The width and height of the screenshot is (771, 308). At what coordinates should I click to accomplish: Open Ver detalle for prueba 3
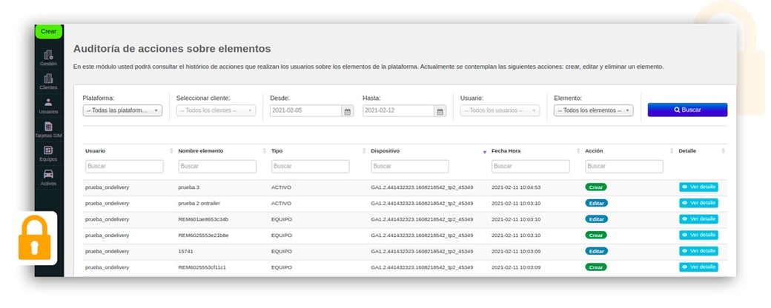click(x=698, y=187)
